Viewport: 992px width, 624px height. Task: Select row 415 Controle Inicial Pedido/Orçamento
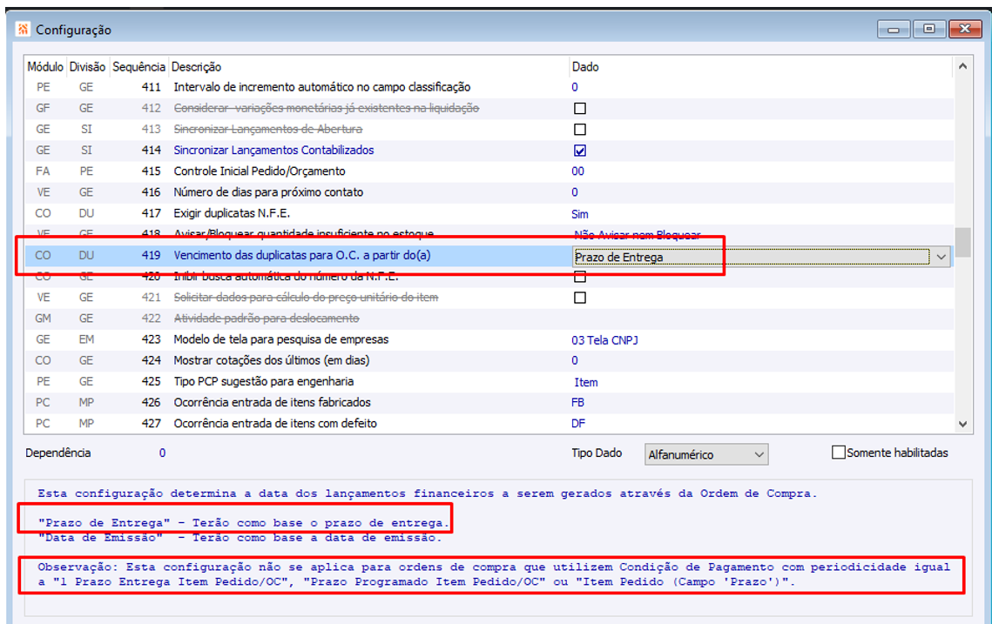point(489,171)
